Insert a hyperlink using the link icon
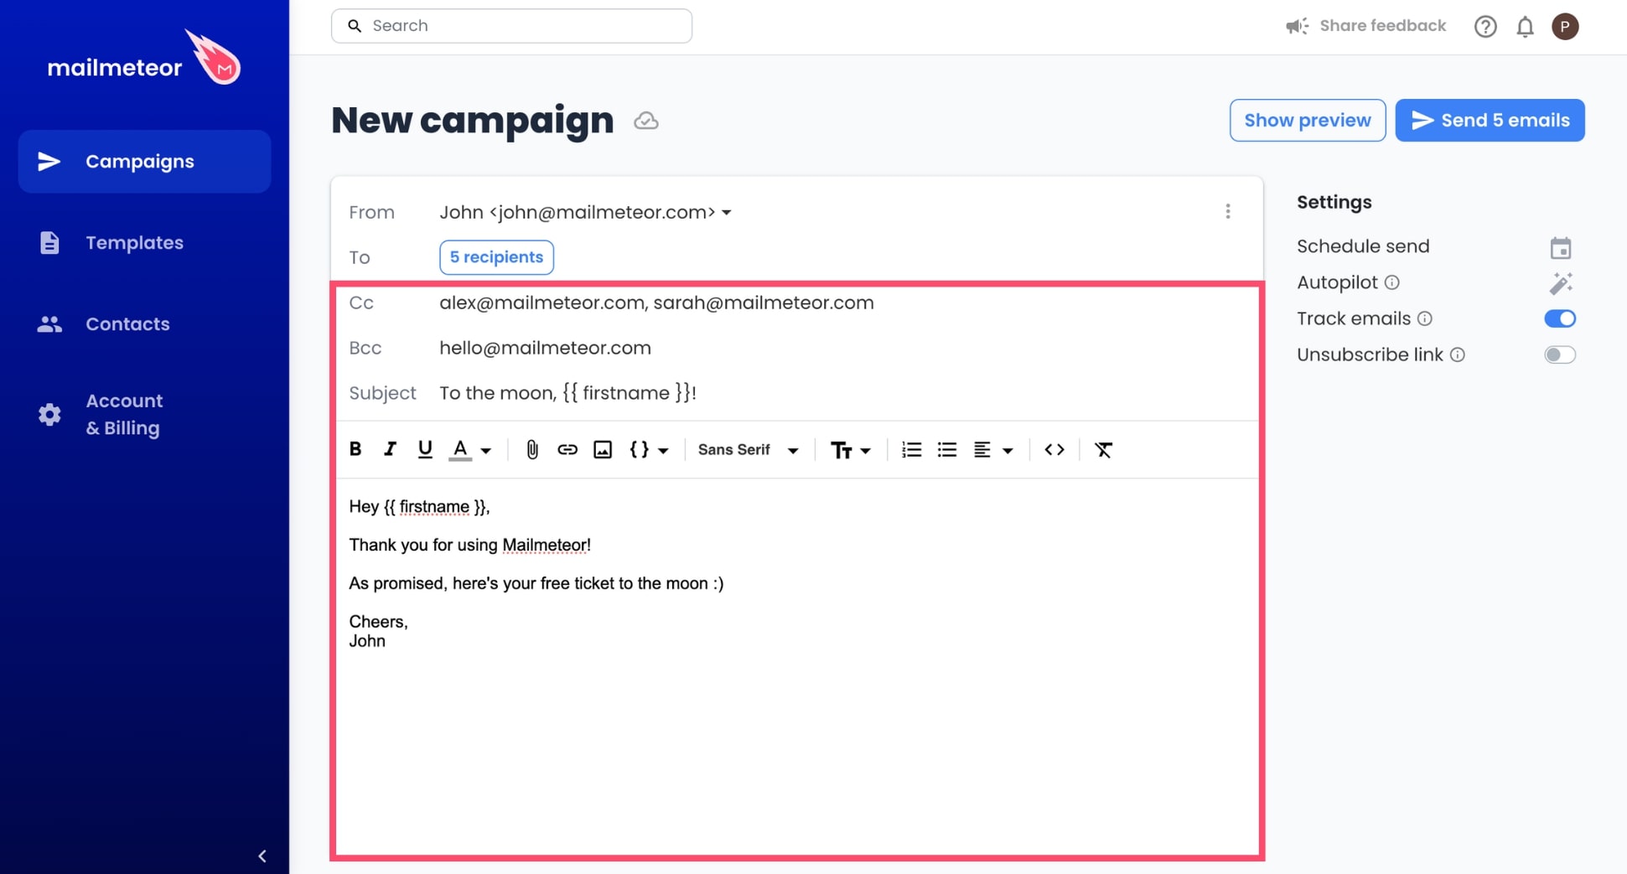The height and width of the screenshot is (874, 1627). pyautogui.click(x=567, y=450)
